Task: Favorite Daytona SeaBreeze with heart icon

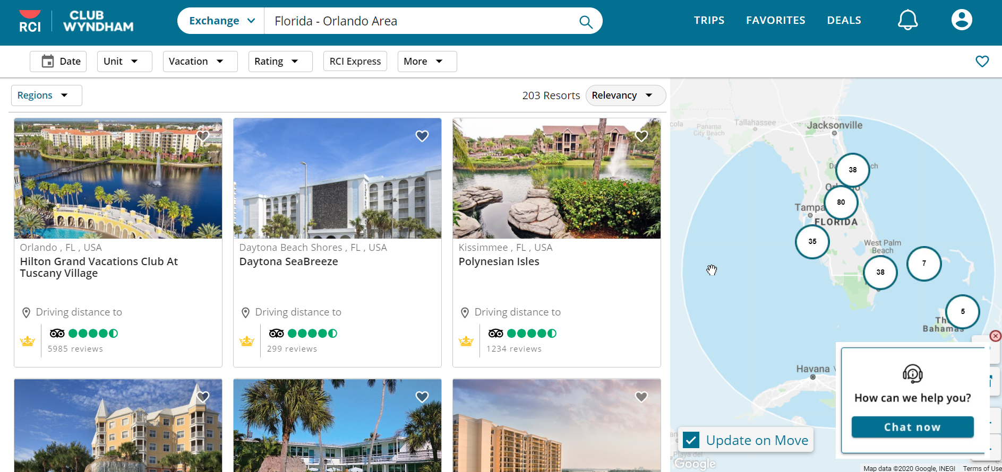Action: 422,136
